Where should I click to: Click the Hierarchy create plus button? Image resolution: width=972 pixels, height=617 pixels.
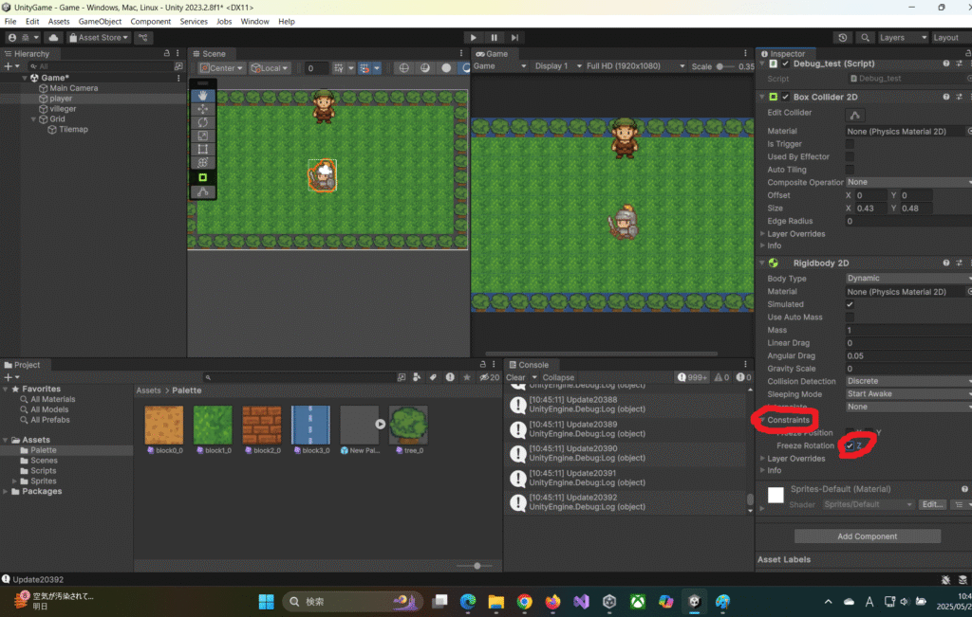[8, 66]
